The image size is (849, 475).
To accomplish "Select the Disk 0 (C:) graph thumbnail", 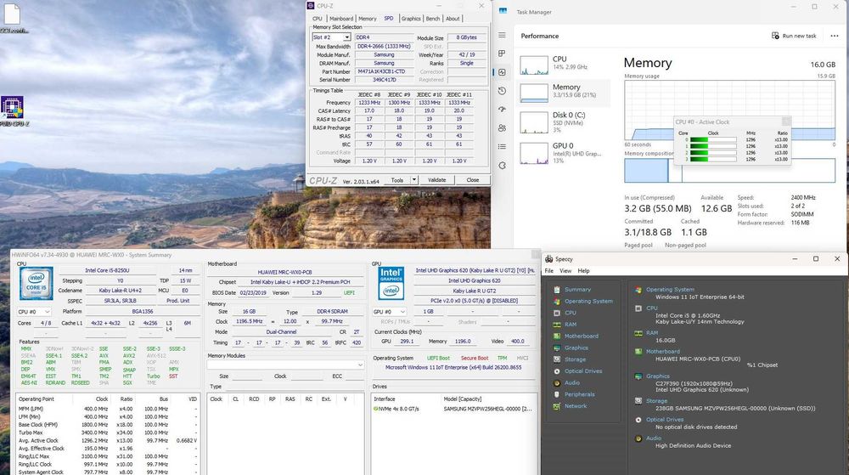I will click(534, 122).
